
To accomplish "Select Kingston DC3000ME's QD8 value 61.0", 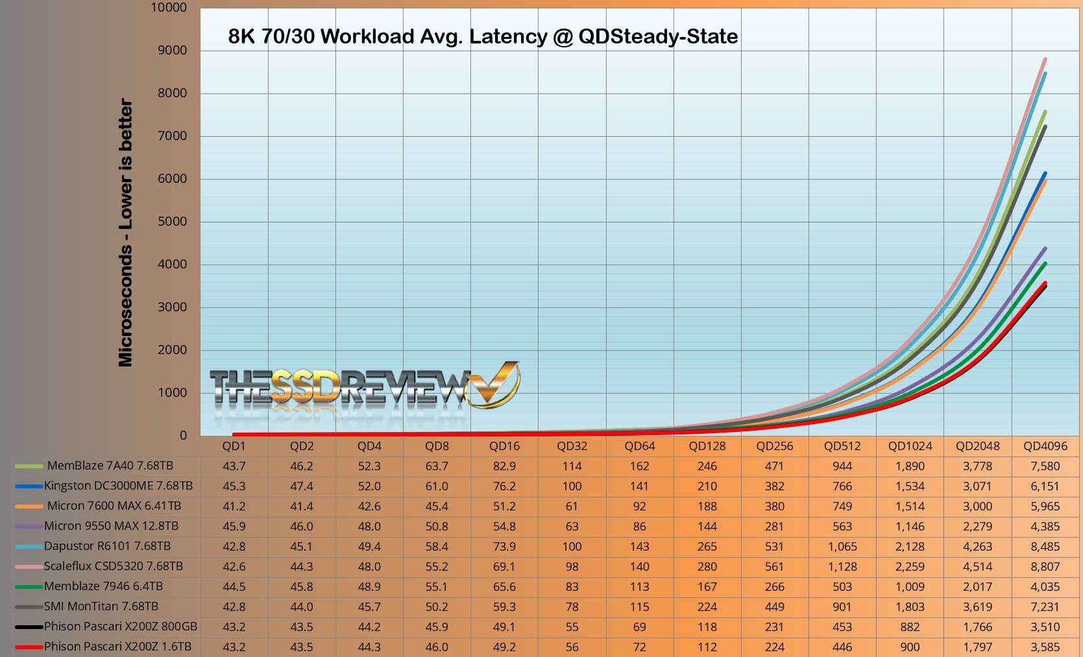I will point(437,486).
